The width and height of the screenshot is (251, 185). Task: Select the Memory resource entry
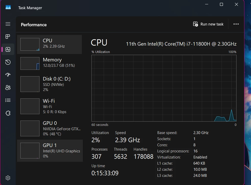(49, 63)
